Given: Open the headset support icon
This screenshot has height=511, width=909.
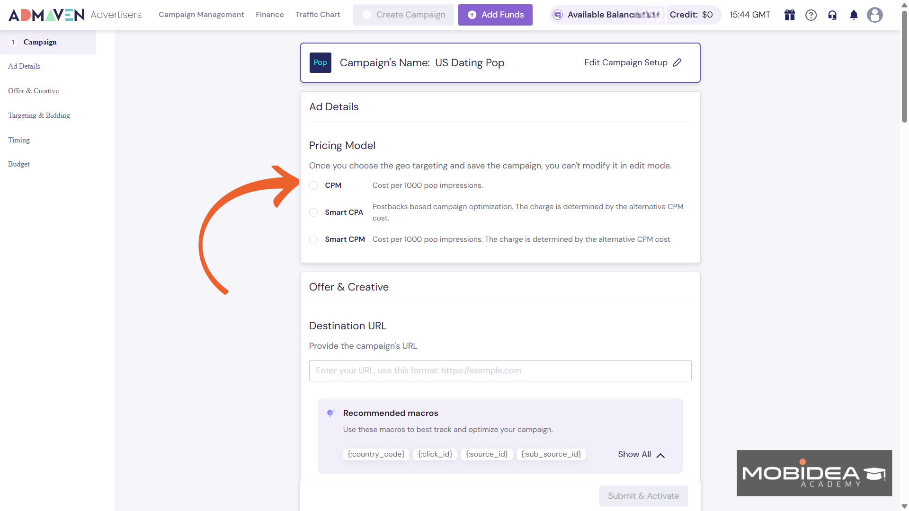Looking at the screenshot, I should coord(832,15).
